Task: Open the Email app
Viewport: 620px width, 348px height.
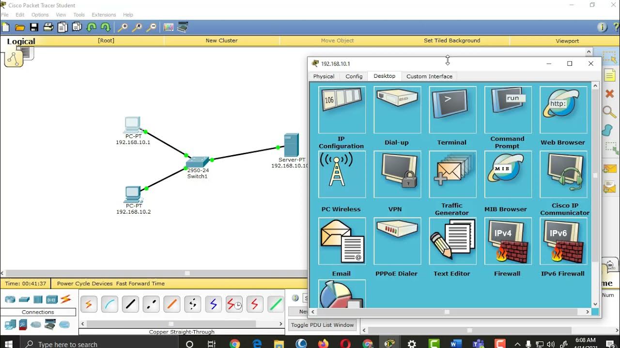Action: click(x=342, y=241)
